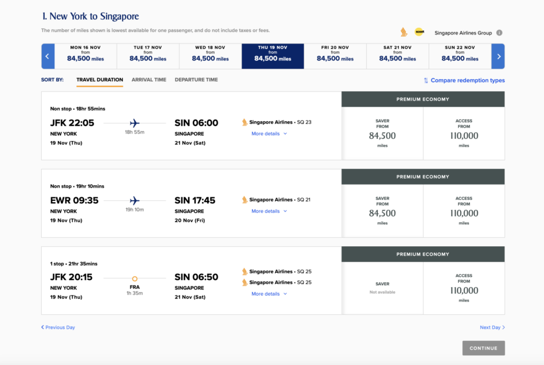Screen dimensions: 544x365
Task: Switch to the Arrival Time sort tab
Action: 149,79
